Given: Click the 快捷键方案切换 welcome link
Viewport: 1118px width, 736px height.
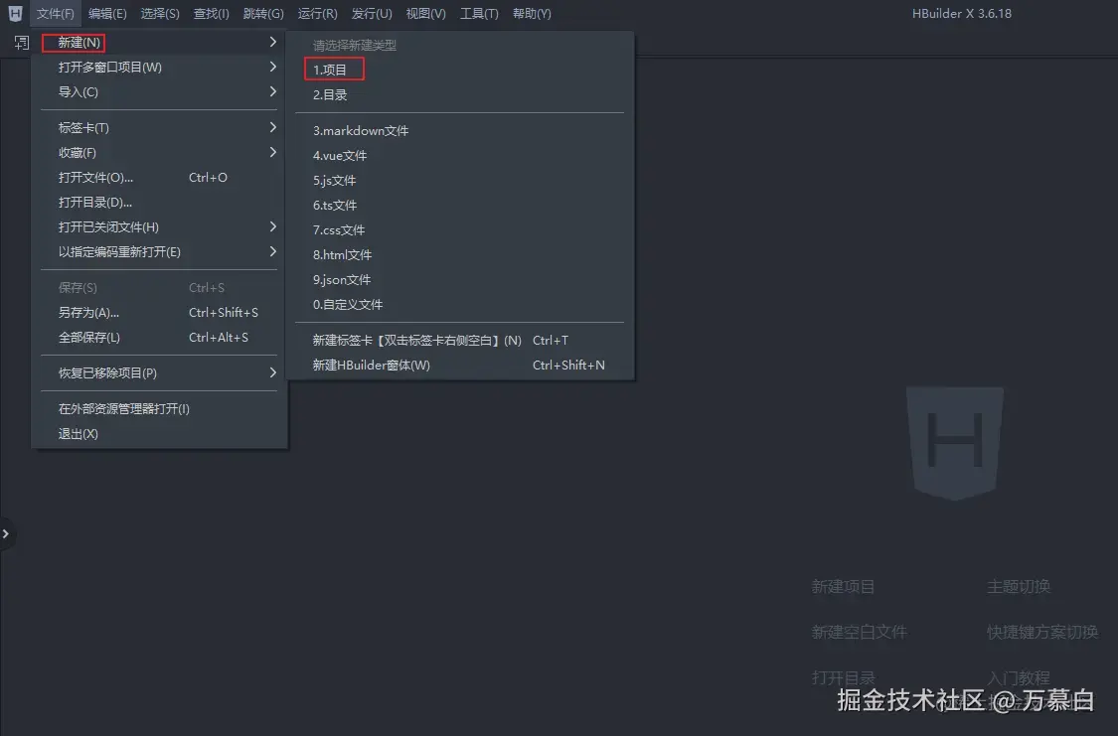Looking at the screenshot, I should [1042, 632].
